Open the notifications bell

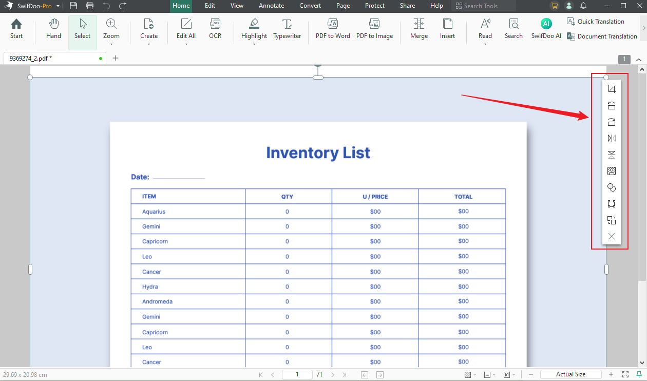tap(583, 6)
